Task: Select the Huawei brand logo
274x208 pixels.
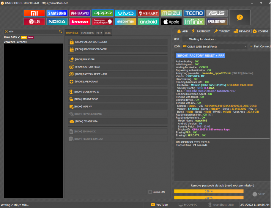Action: tap(80, 13)
